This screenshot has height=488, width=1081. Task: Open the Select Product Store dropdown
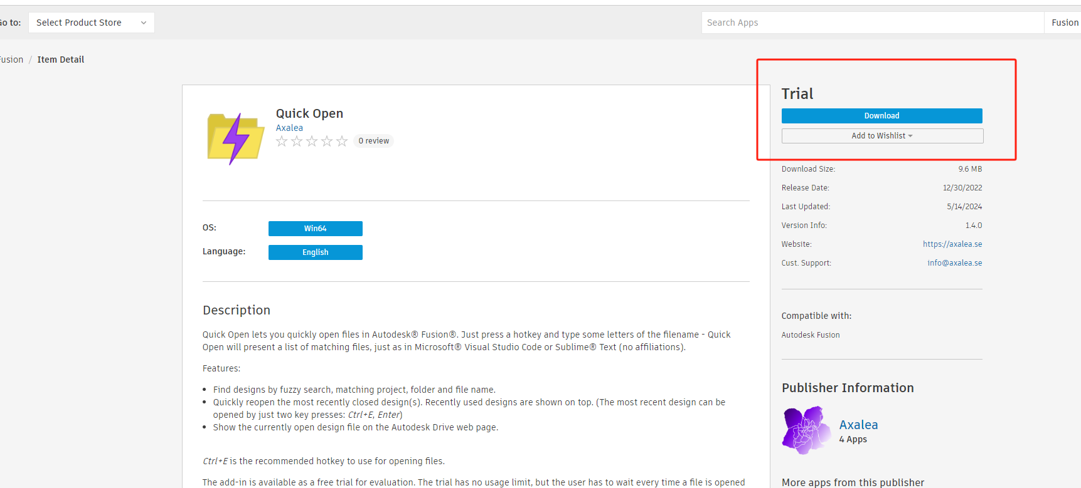click(92, 23)
